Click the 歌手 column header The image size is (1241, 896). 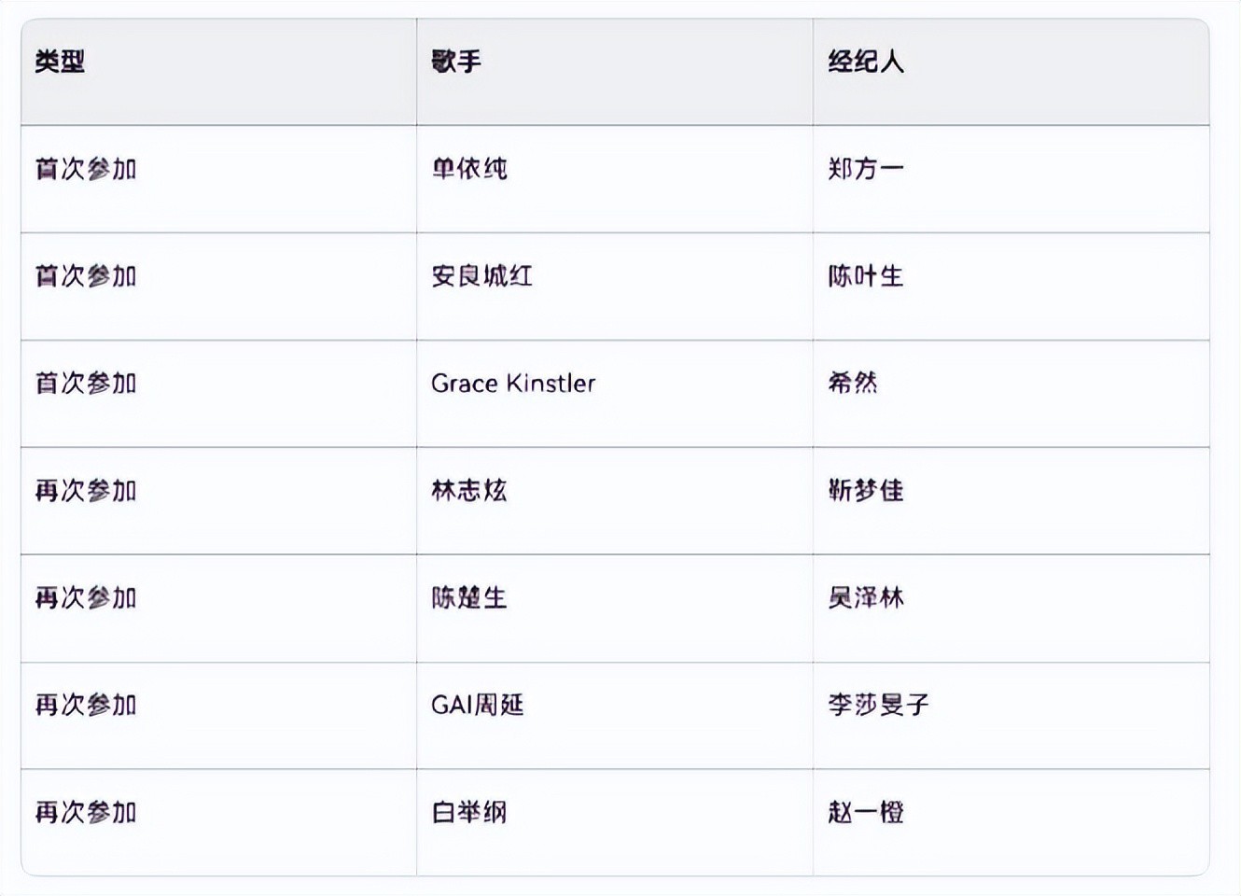pyautogui.click(x=456, y=63)
